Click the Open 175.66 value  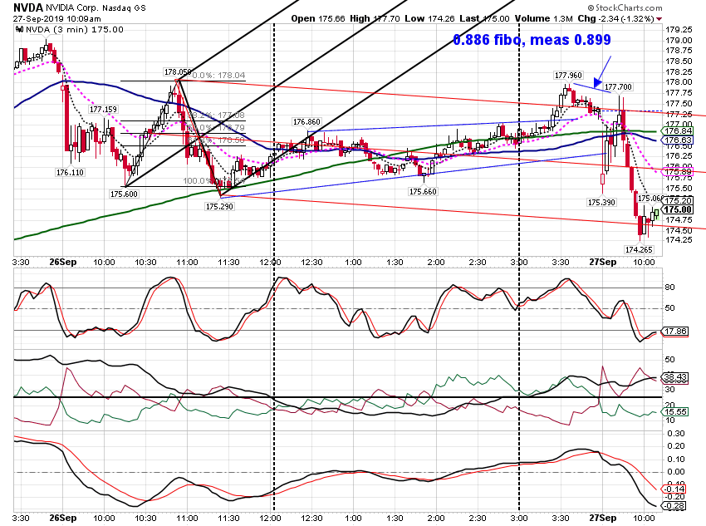[318, 18]
